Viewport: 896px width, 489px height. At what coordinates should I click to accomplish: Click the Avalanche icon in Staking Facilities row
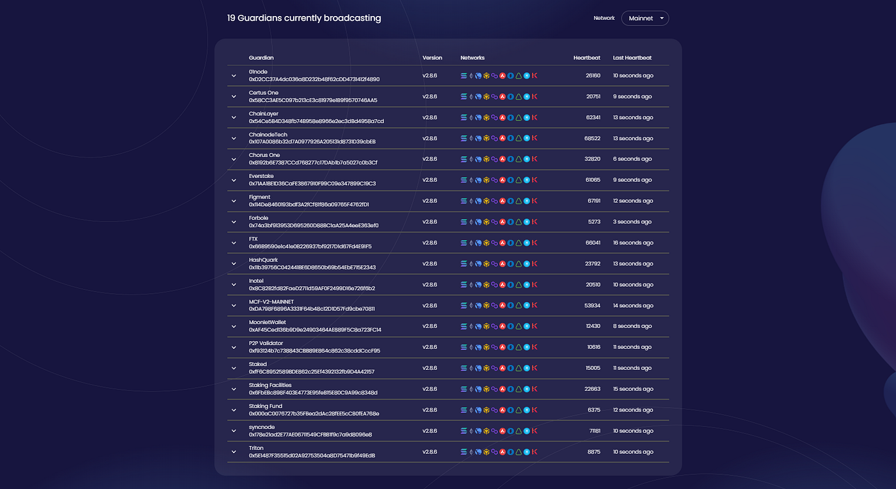[502, 389]
